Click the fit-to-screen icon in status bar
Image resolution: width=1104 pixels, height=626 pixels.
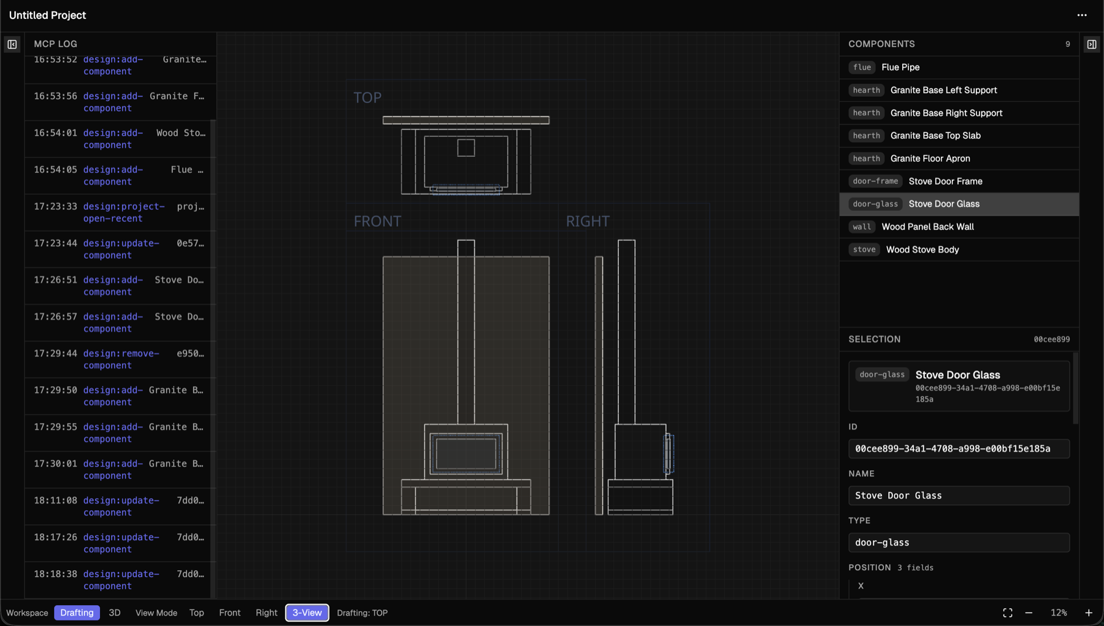tap(1008, 613)
